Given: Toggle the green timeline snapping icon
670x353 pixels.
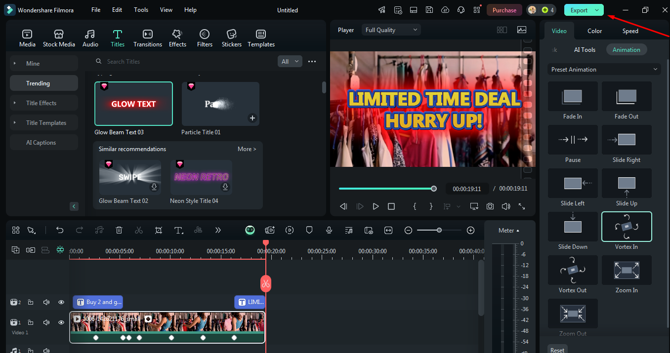Looking at the screenshot, I should coord(60,250).
